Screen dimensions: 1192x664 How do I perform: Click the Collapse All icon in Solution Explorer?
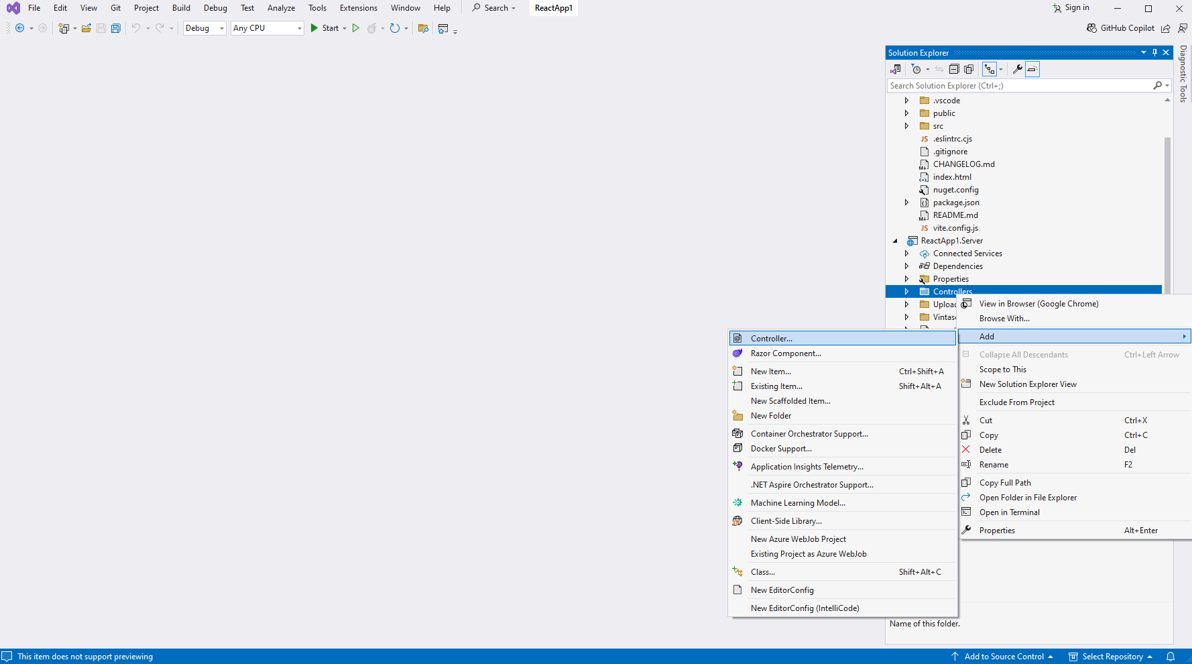coord(954,69)
